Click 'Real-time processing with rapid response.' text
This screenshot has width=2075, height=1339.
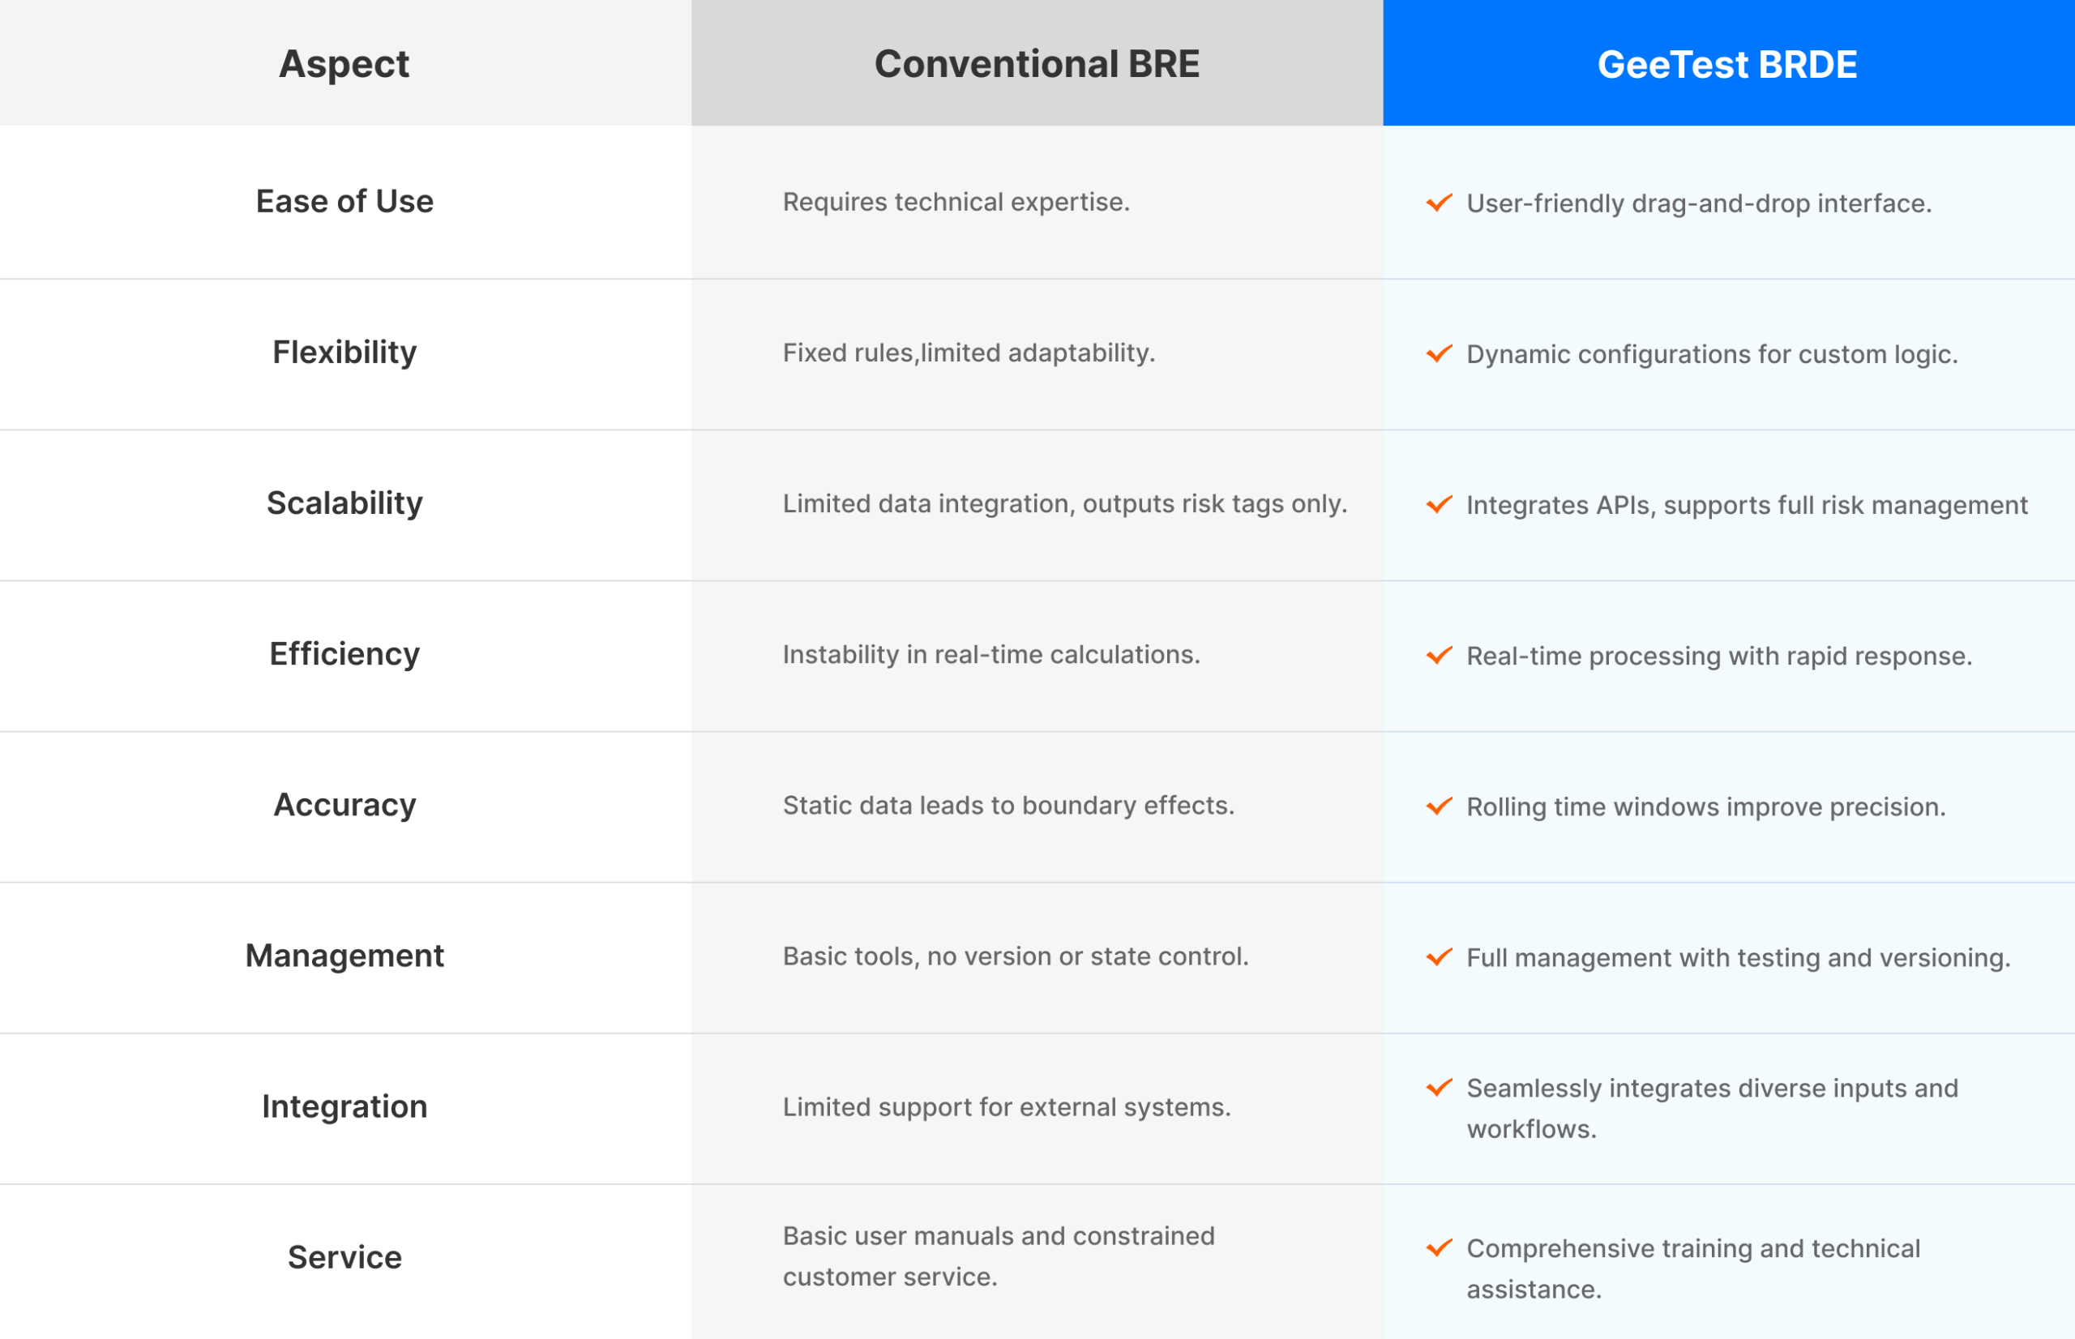tap(1718, 657)
